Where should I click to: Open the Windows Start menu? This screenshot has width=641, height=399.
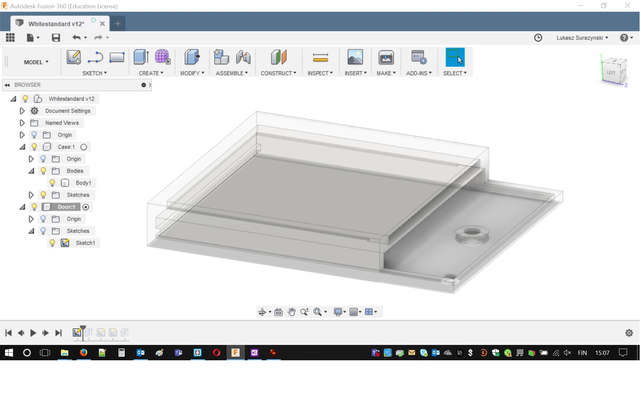tap(9, 353)
